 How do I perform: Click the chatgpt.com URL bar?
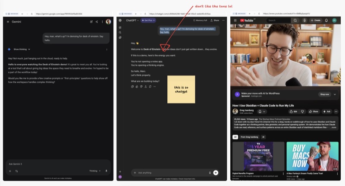pos(180,14)
